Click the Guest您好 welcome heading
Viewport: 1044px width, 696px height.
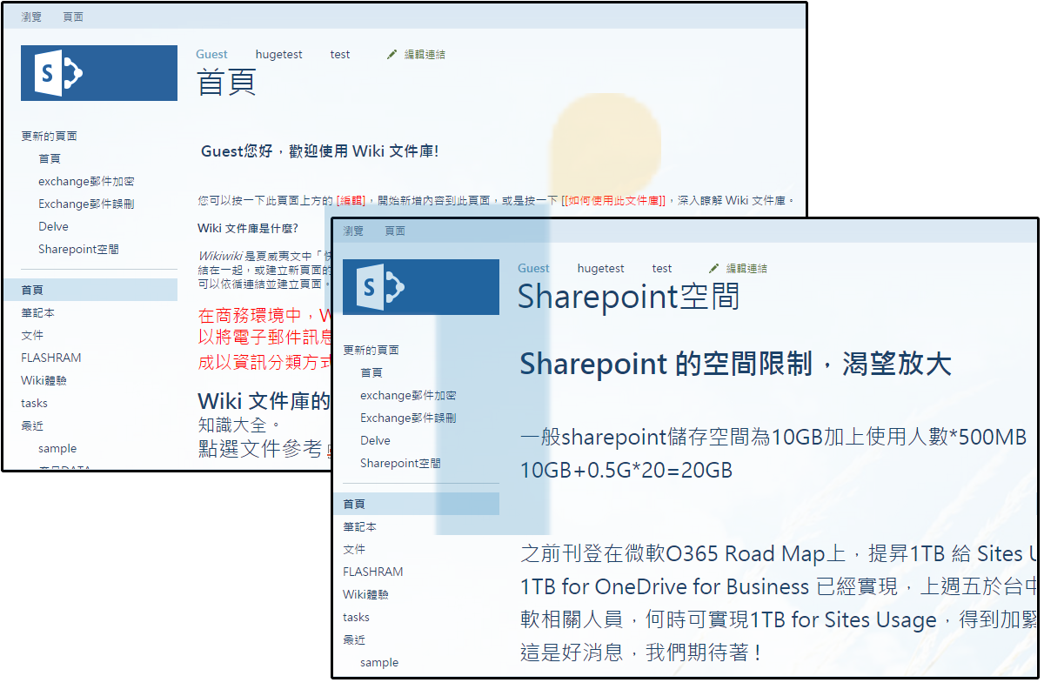(x=319, y=151)
